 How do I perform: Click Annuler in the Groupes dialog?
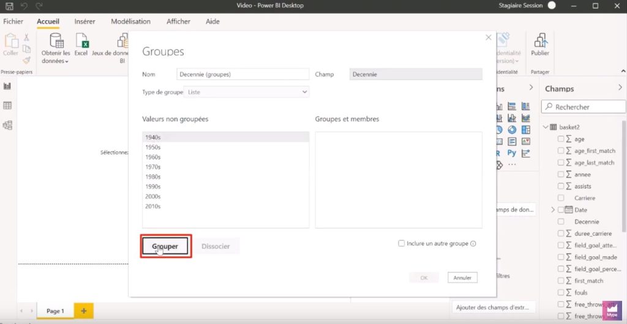click(463, 278)
